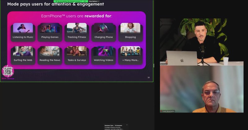Open the View Options dropdown
The height and width of the screenshot is (130, 248).
tap(94, 1)
